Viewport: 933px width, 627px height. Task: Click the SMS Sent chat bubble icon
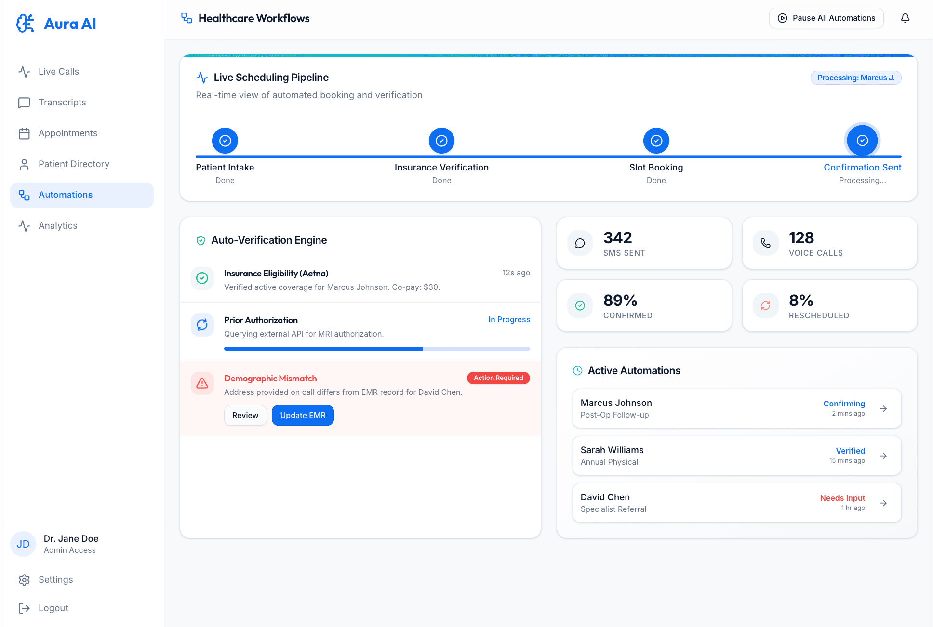[x=580, y=243]
